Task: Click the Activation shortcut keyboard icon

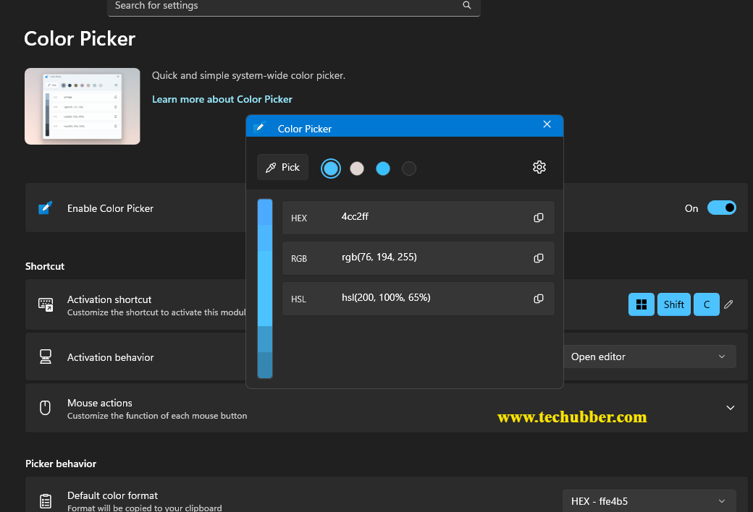Action: pos(46,304)
